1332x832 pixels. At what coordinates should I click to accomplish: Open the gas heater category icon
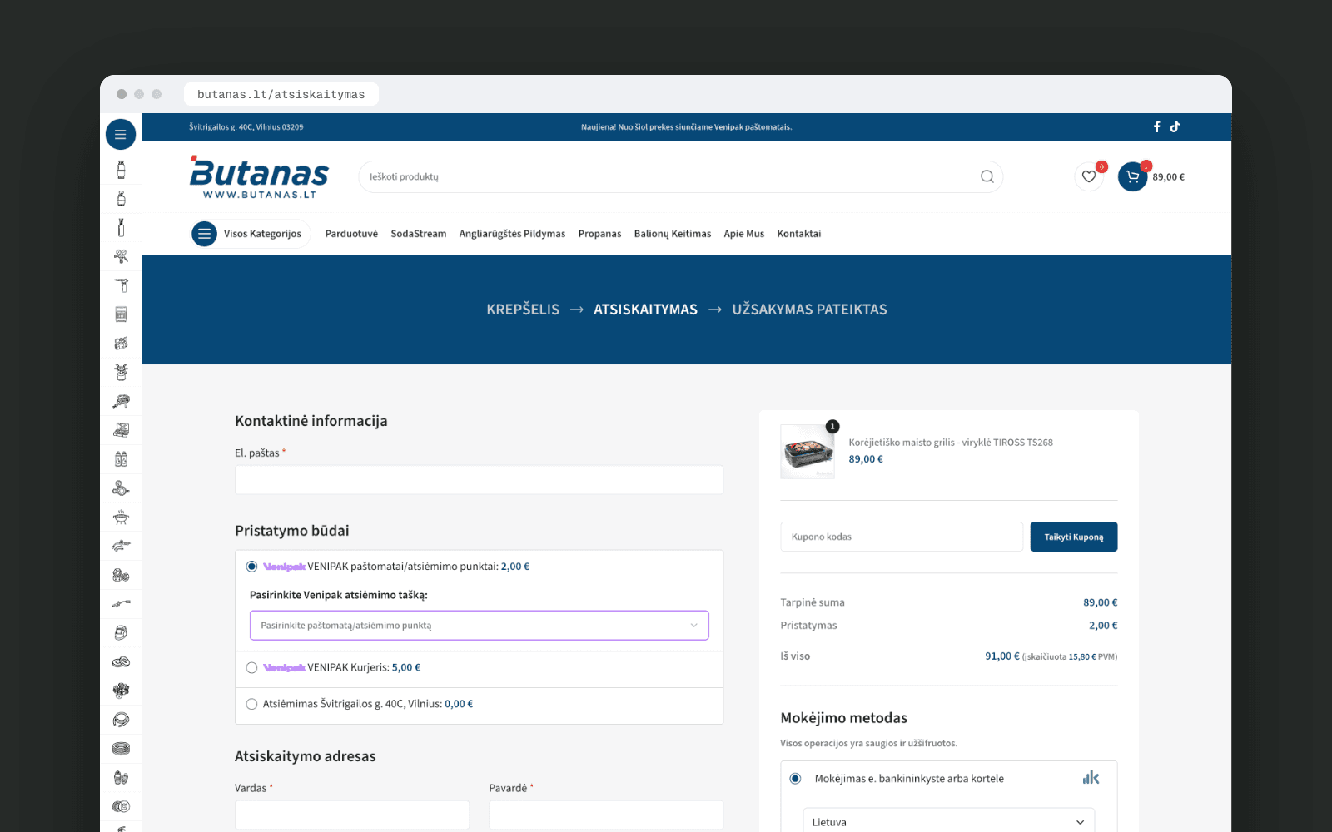[x=122, y=314]
